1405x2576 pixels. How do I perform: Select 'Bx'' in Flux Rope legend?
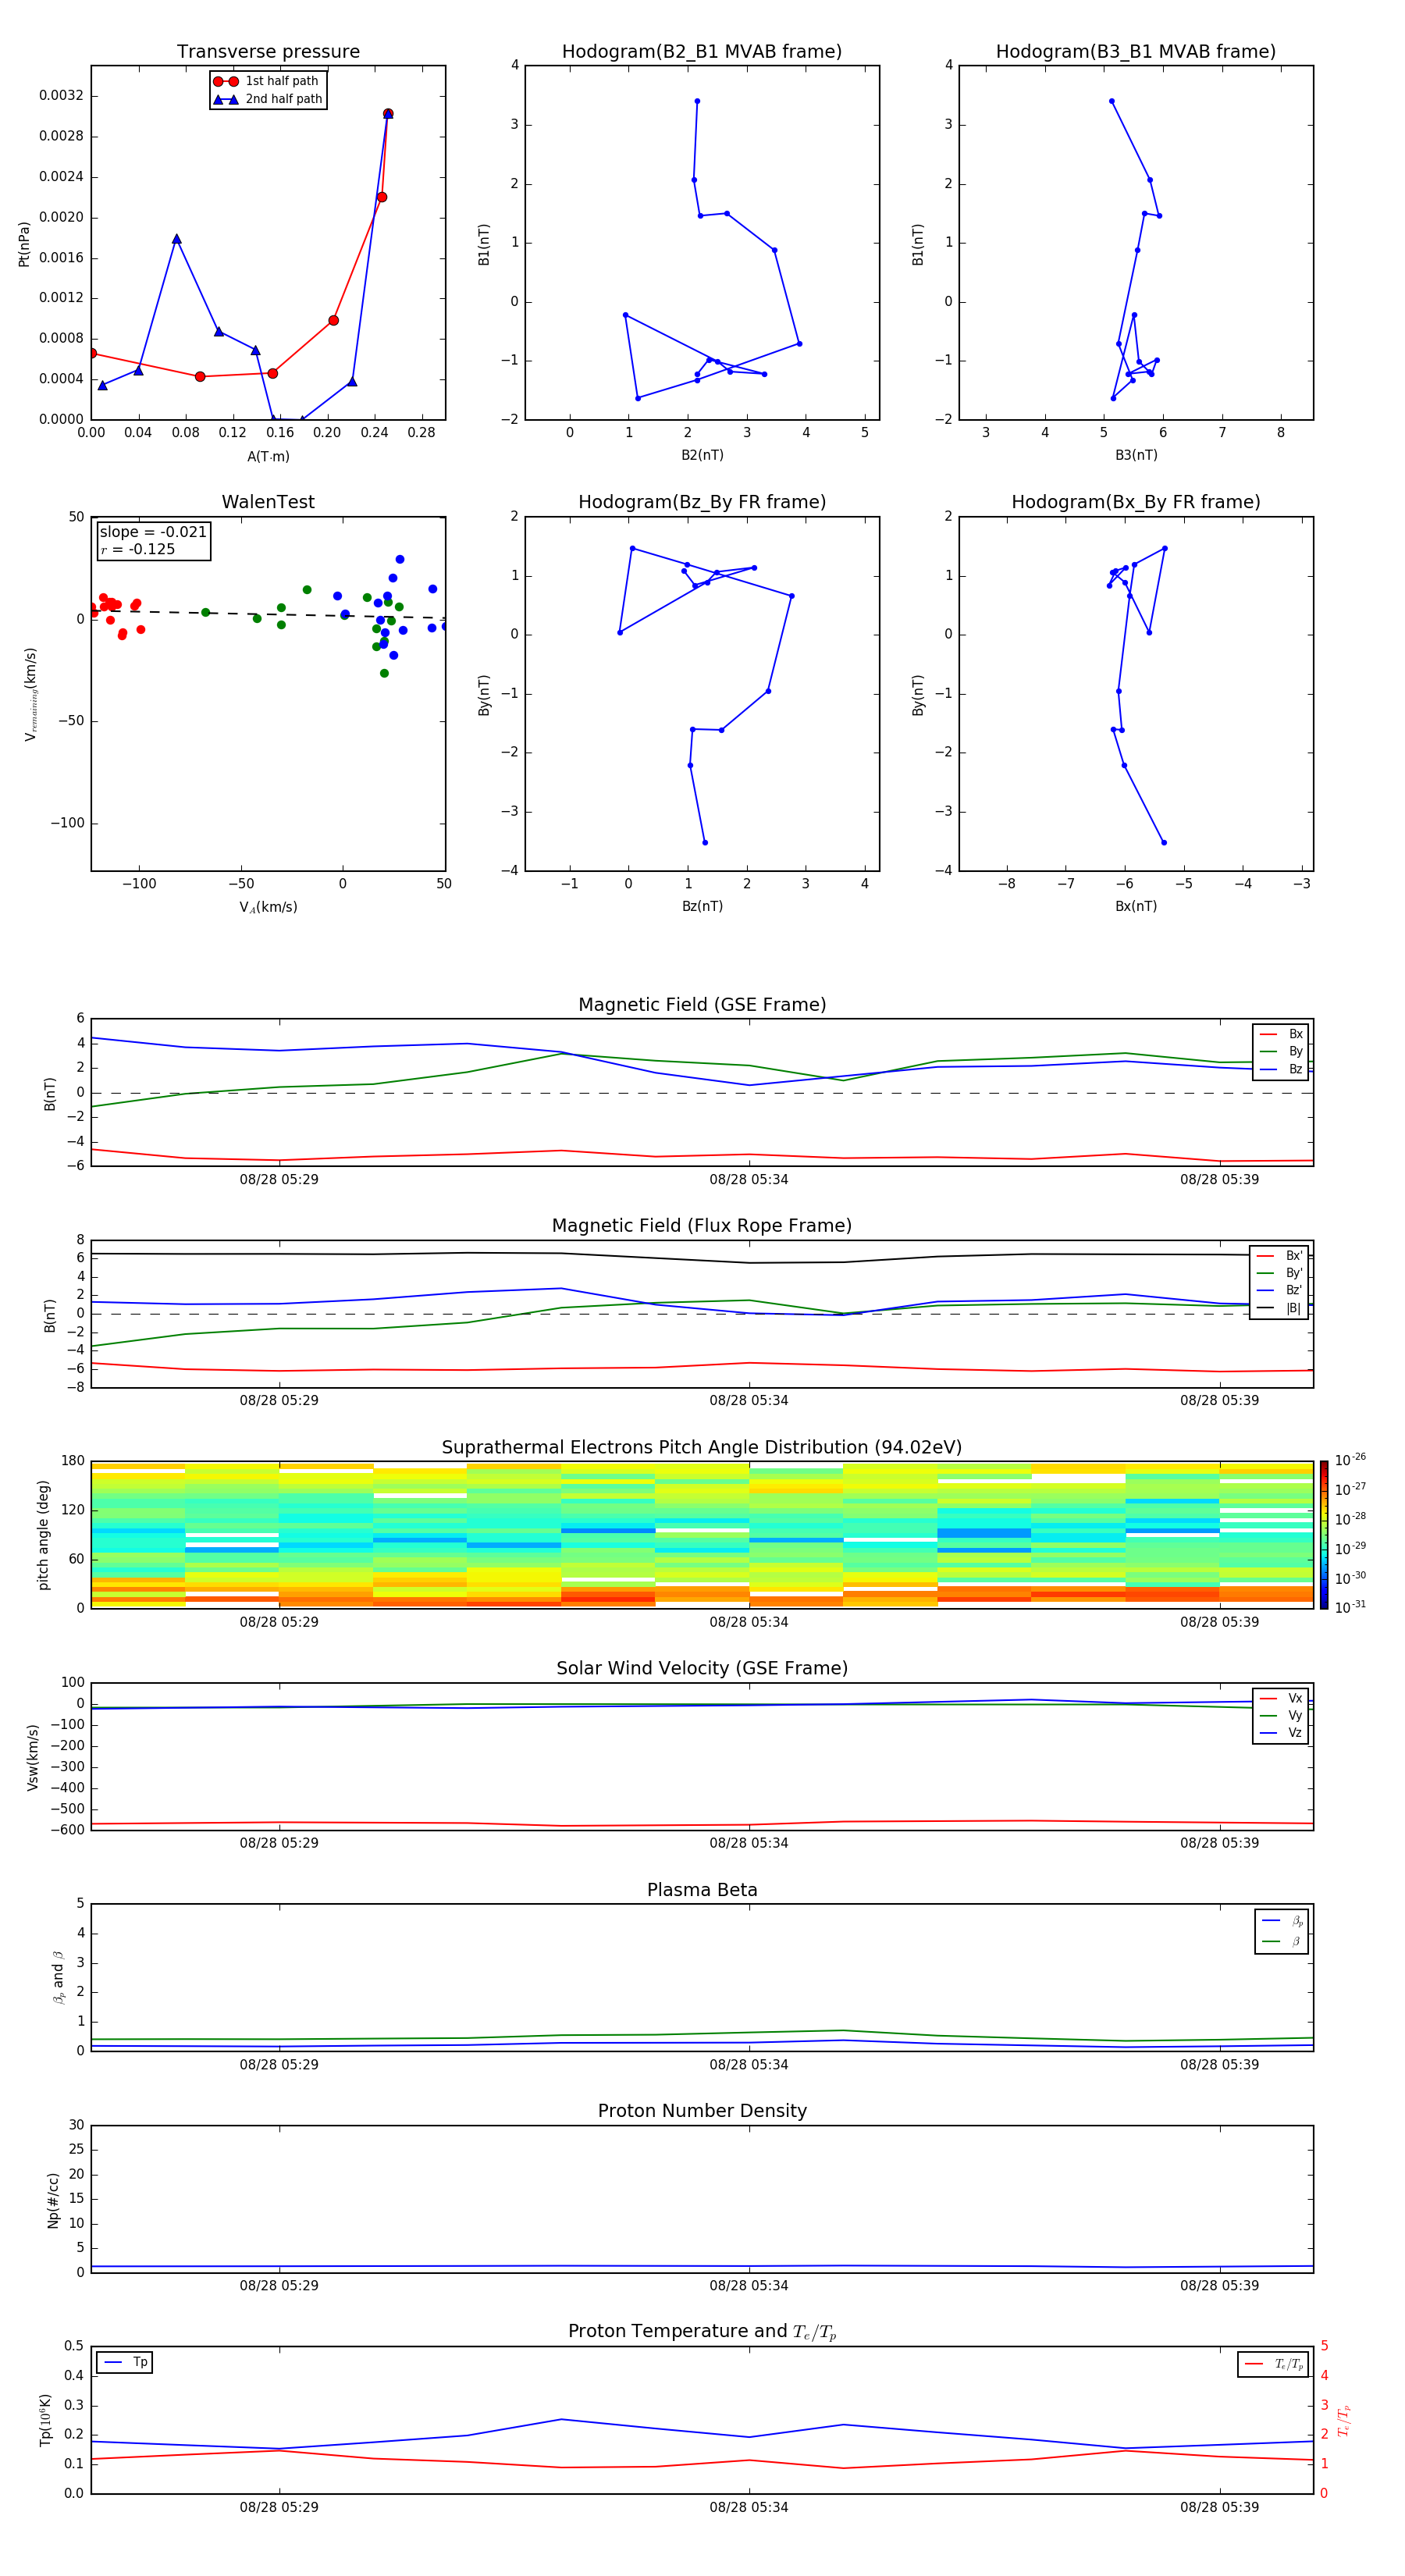pos(1279,1256)
